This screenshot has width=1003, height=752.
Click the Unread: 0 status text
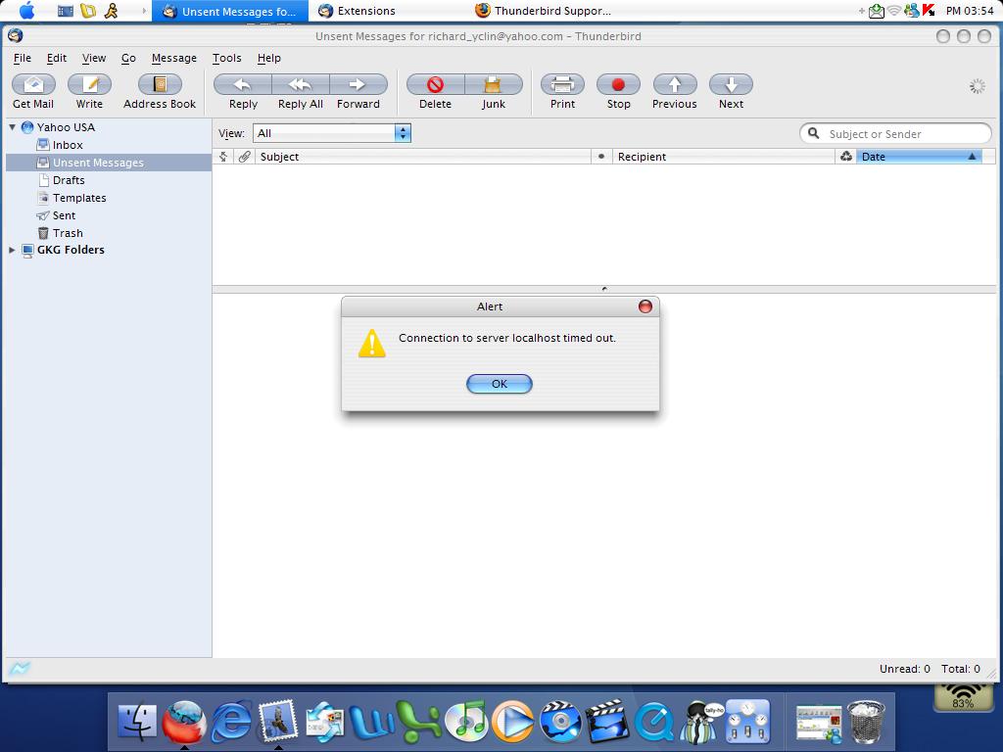tap(904, 669)
